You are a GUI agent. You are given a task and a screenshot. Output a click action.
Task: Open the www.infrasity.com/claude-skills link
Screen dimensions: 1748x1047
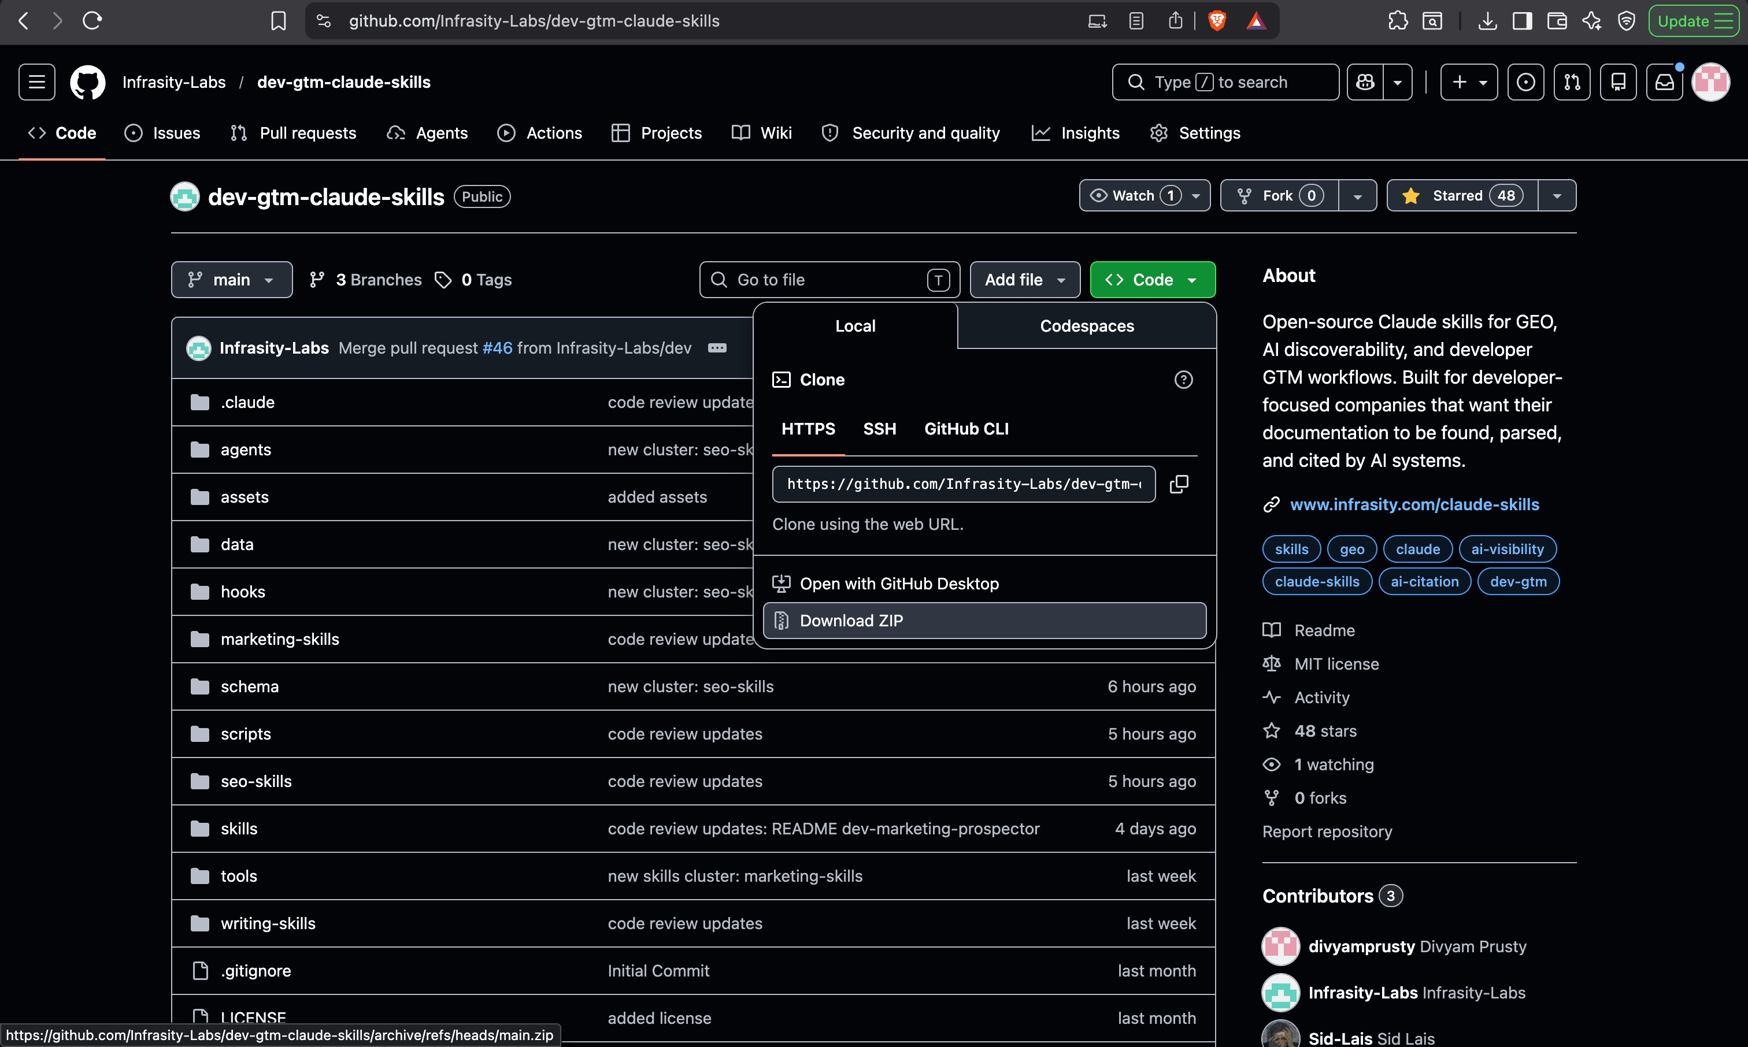1414,504
